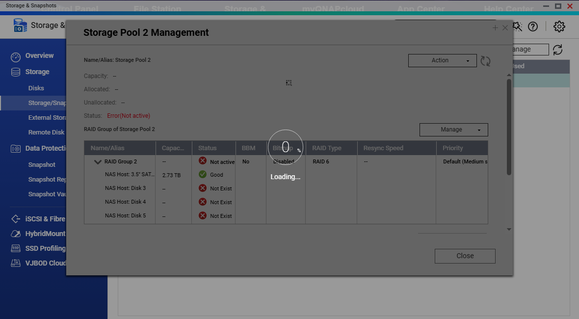This screenshot has height=319, width=579.
Task: Refresh the storage pool management dialog
Action: pos(485,61)
